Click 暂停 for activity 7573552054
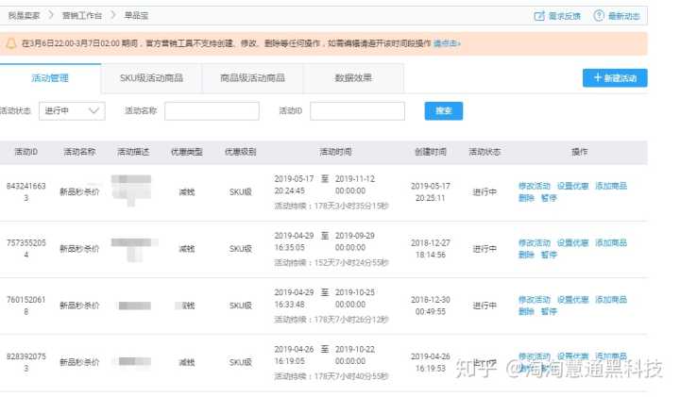The width and height of the screenshot is (680, 397). pyautogui.click(x=549, y=255)
